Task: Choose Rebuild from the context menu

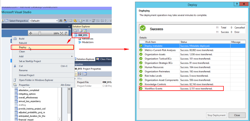Action: [x=23, y=43]
